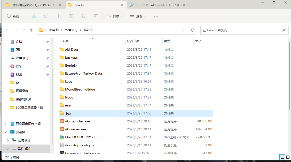Viewport: 291px width, 162px height.
Task: Switch to the off search results tab
Action: click(157, 5)
